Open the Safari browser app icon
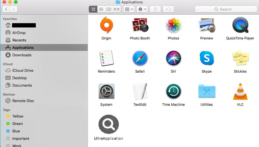The image size is (259, 147). point(140,58)
